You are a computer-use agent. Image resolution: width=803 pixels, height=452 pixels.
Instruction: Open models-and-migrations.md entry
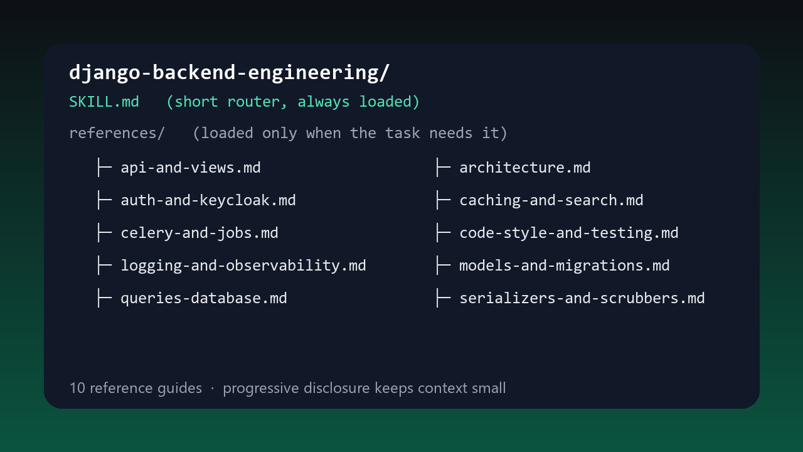[x=565, y=266]
